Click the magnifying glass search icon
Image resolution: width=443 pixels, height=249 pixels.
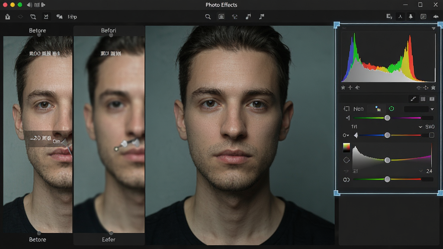(208, 17)
